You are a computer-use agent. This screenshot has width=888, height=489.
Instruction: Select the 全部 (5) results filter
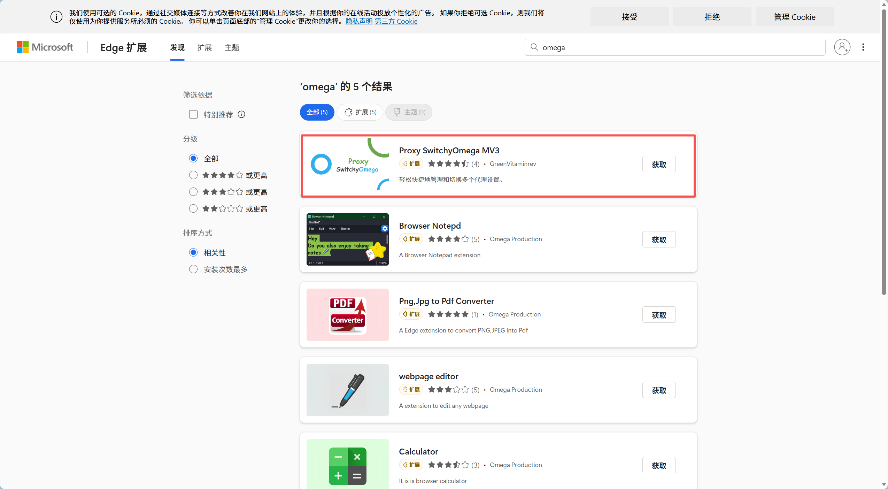317,112
